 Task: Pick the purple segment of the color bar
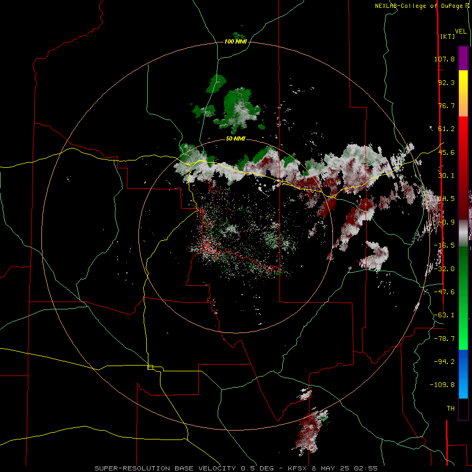(x=463, y=58)
